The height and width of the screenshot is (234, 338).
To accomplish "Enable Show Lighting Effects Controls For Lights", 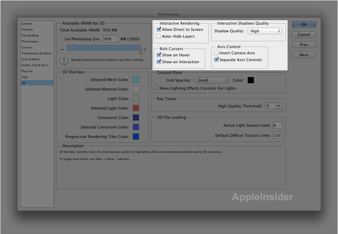I will [x=156, y=88].
